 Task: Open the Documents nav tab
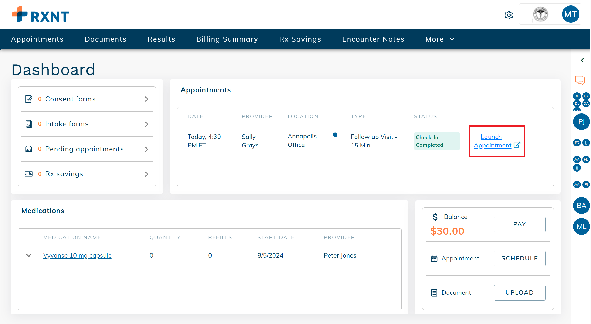click(x=105, y=39)
